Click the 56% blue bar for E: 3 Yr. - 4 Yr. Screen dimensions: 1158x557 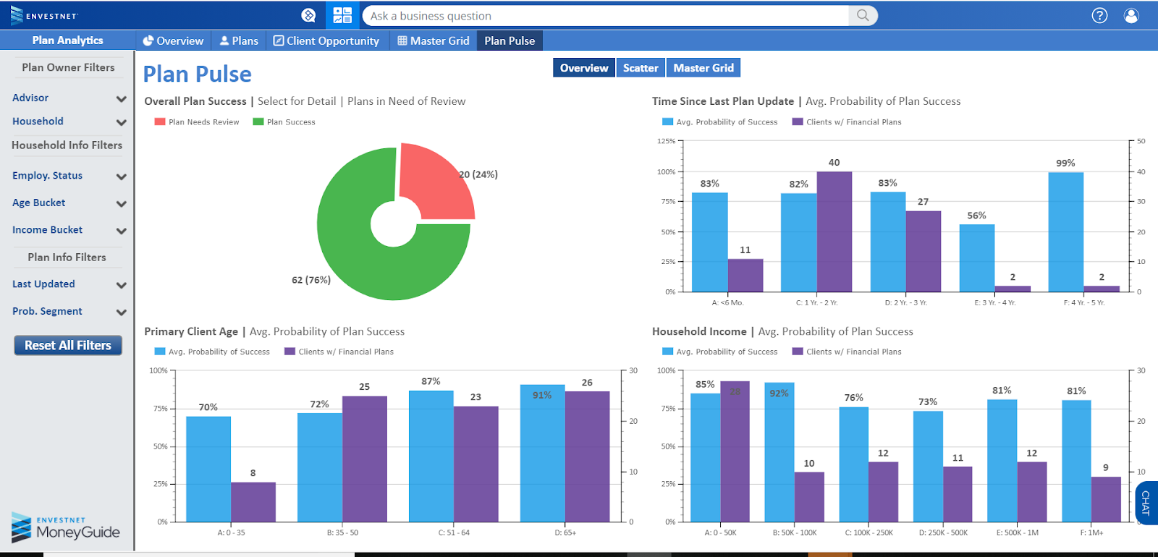click(977, 258)
